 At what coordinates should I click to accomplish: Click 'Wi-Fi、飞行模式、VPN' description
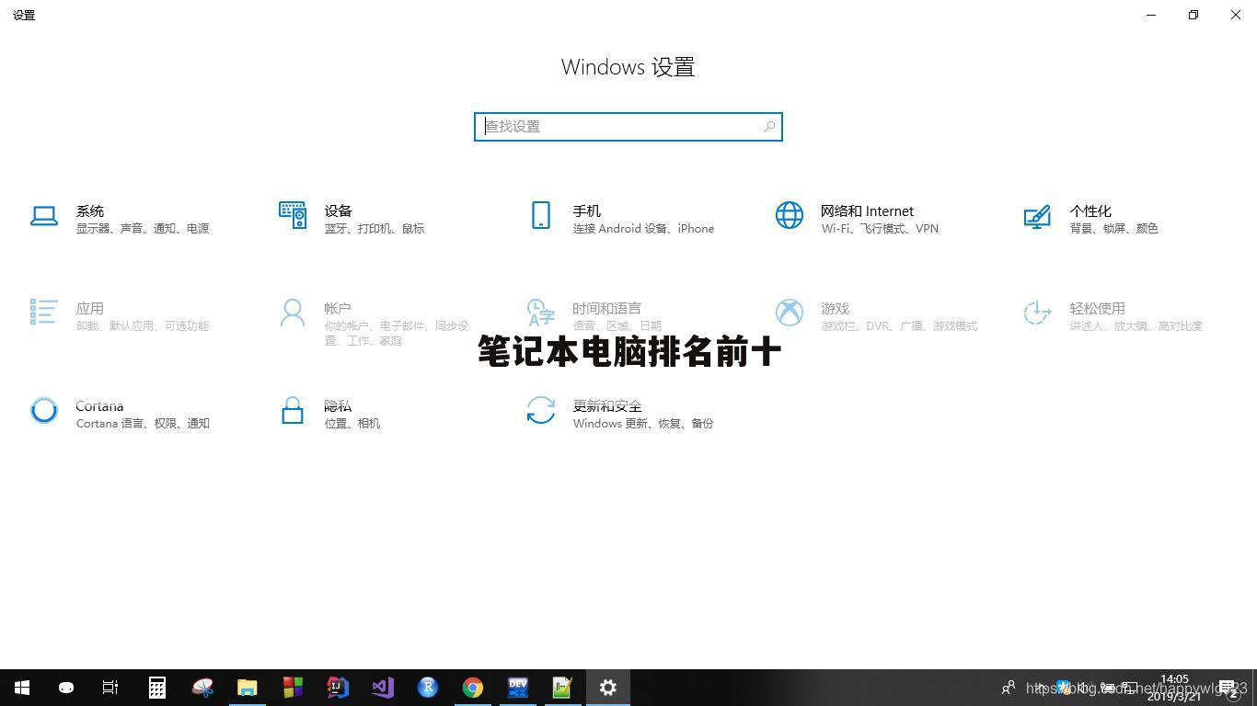point(880,229)
